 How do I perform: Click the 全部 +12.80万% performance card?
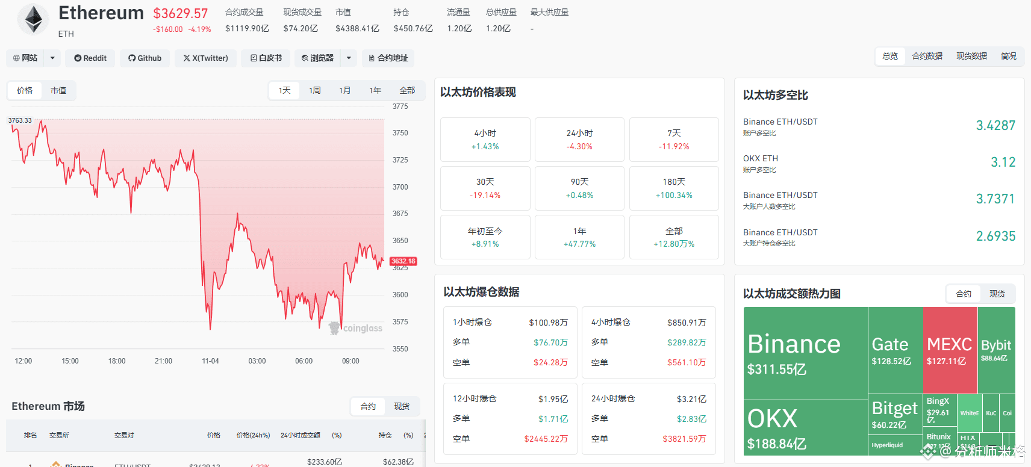coord(674,237)
